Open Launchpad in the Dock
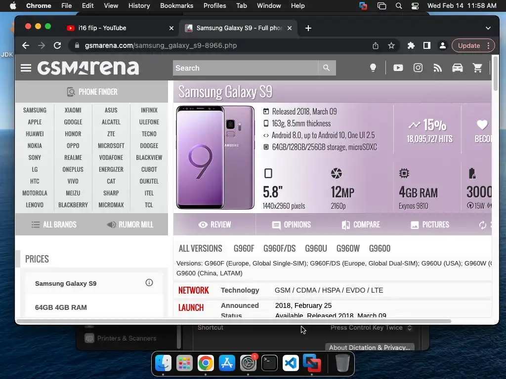Image resolution: width=506 pixels, height=379 pixels. (184, 363)
